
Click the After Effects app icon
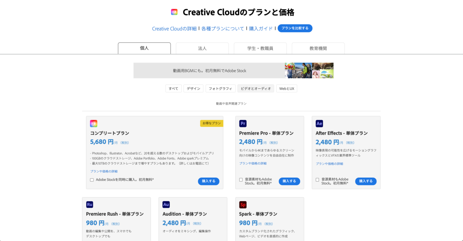pos(319,123)
